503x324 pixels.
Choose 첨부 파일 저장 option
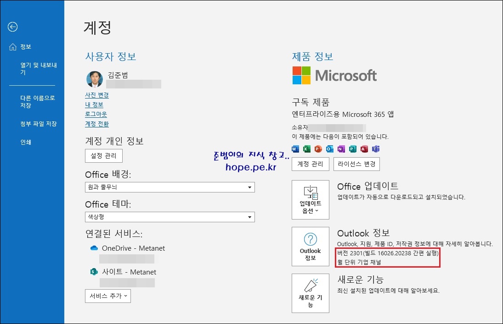pyautogui.click(x=39, y=124)
